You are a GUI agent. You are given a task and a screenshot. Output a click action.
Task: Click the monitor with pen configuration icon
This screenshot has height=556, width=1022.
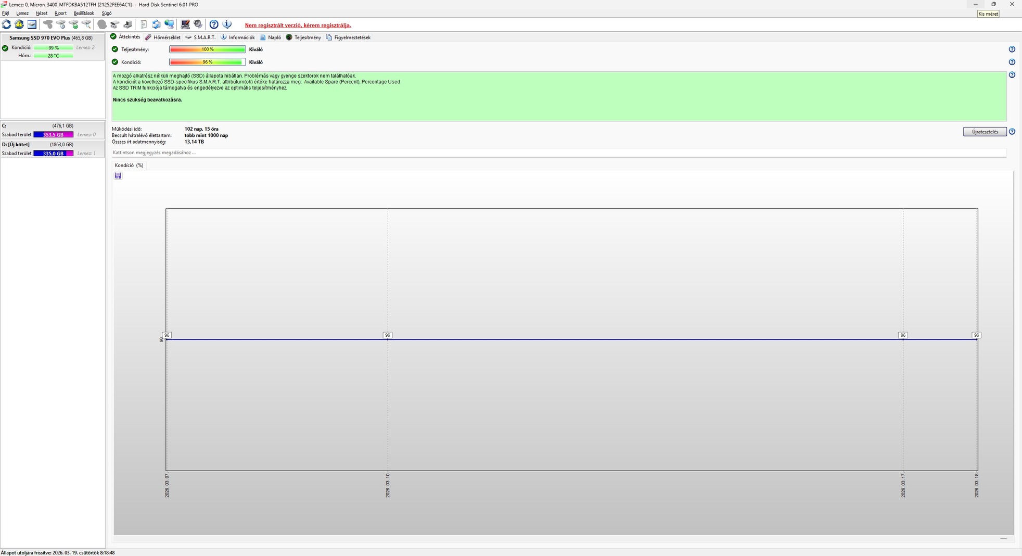click(x=185, y=24)
